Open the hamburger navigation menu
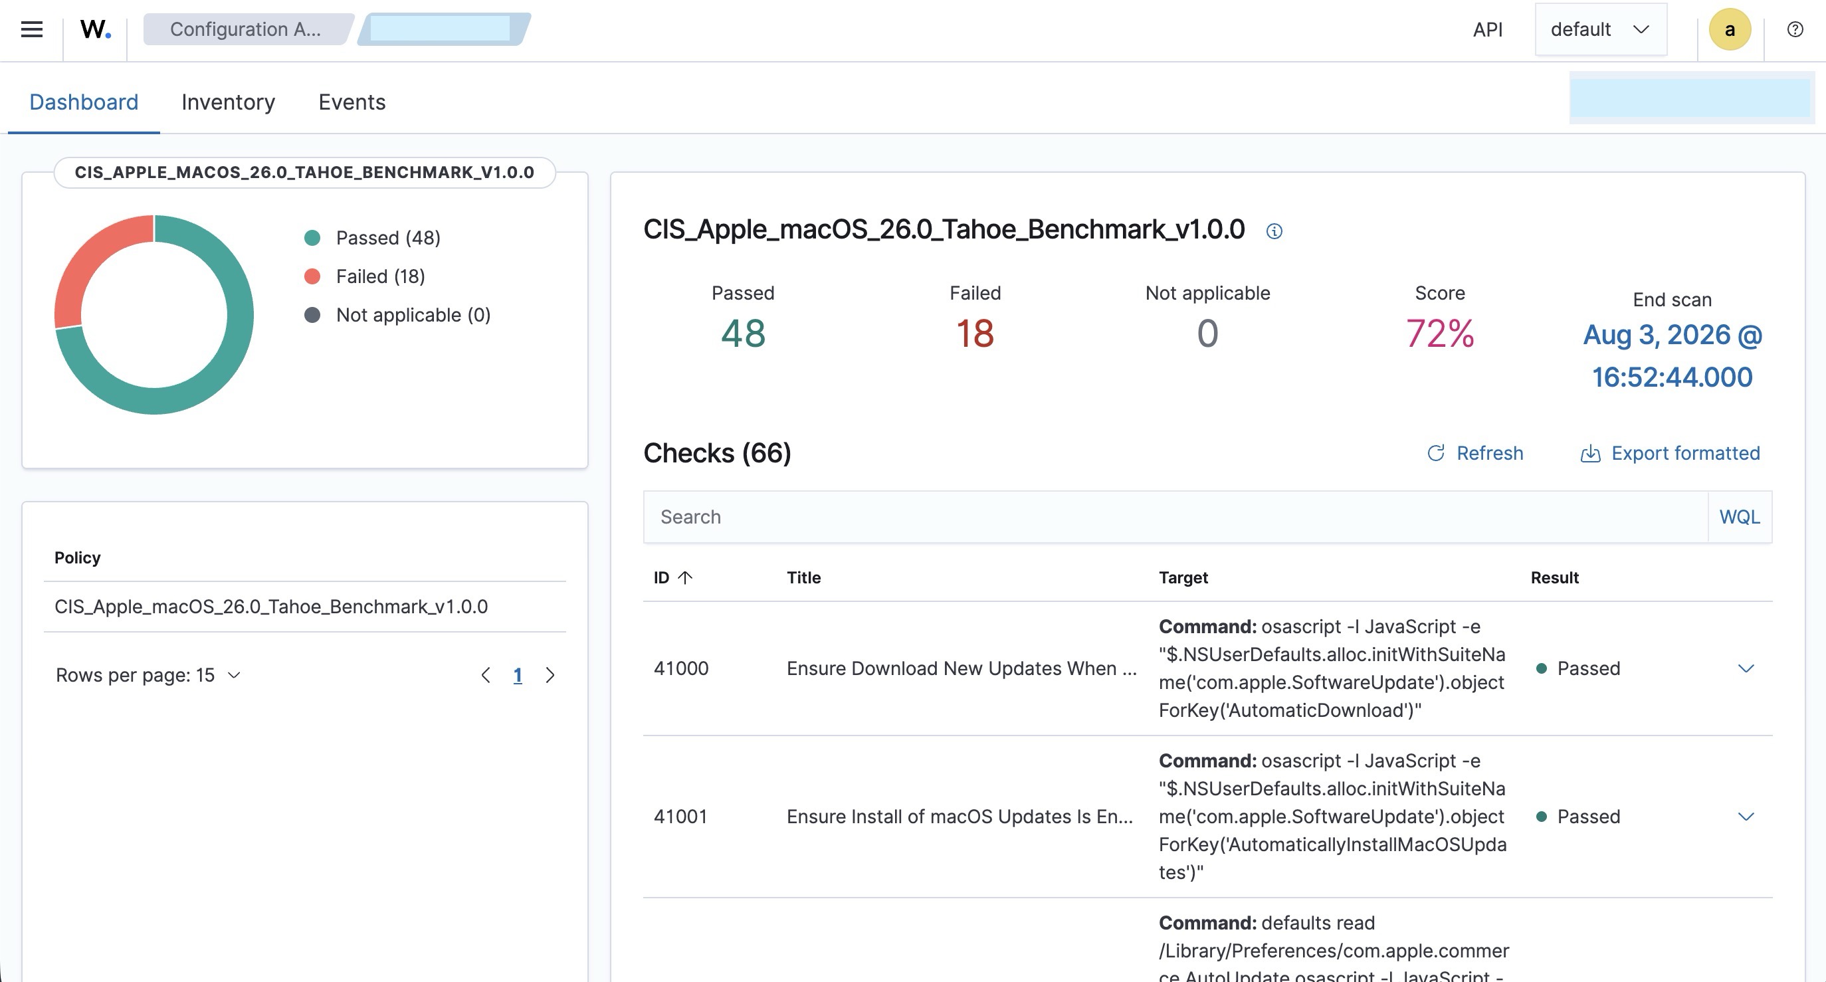The height and width of the screenshot is (982, 1826). click(31, 29)
